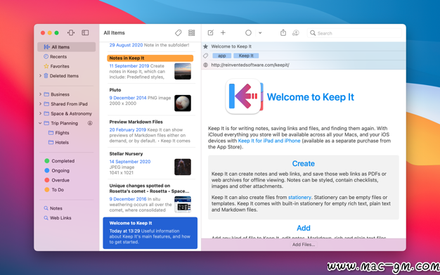Screen dimensions: 440x275
Task: Click the compact mode toolbar icon
Action: pos(71,33)
